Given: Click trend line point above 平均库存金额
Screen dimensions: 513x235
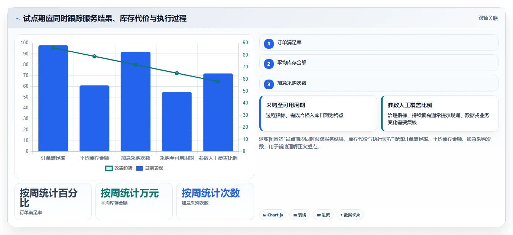Looking at the screenshot, I should pos(94,57).
